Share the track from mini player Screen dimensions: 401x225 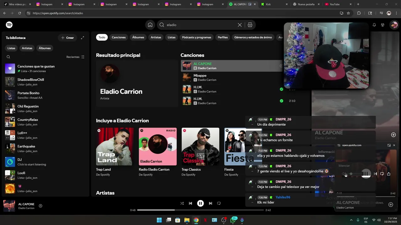pos(389,174)
